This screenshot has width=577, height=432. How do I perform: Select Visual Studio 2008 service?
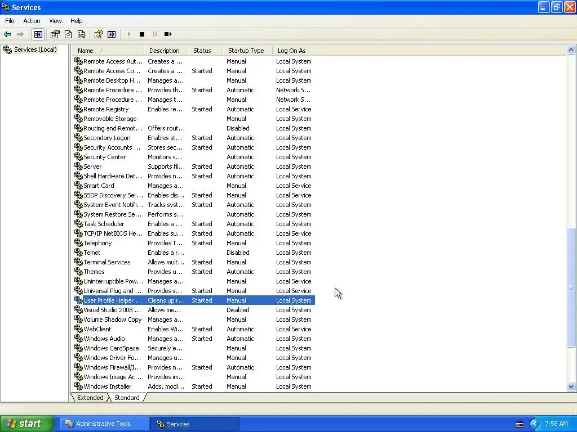click(x=113, y=310)
